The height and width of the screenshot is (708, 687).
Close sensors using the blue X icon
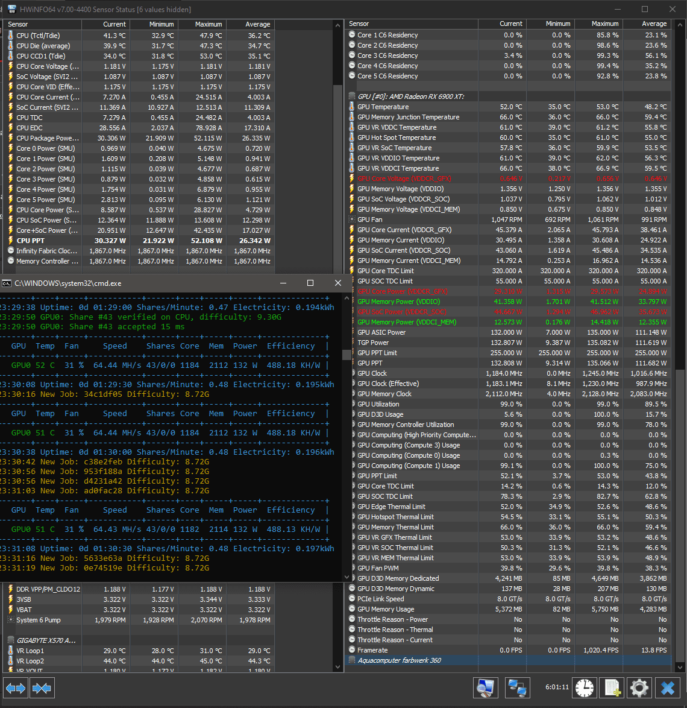tap(667, 688)
